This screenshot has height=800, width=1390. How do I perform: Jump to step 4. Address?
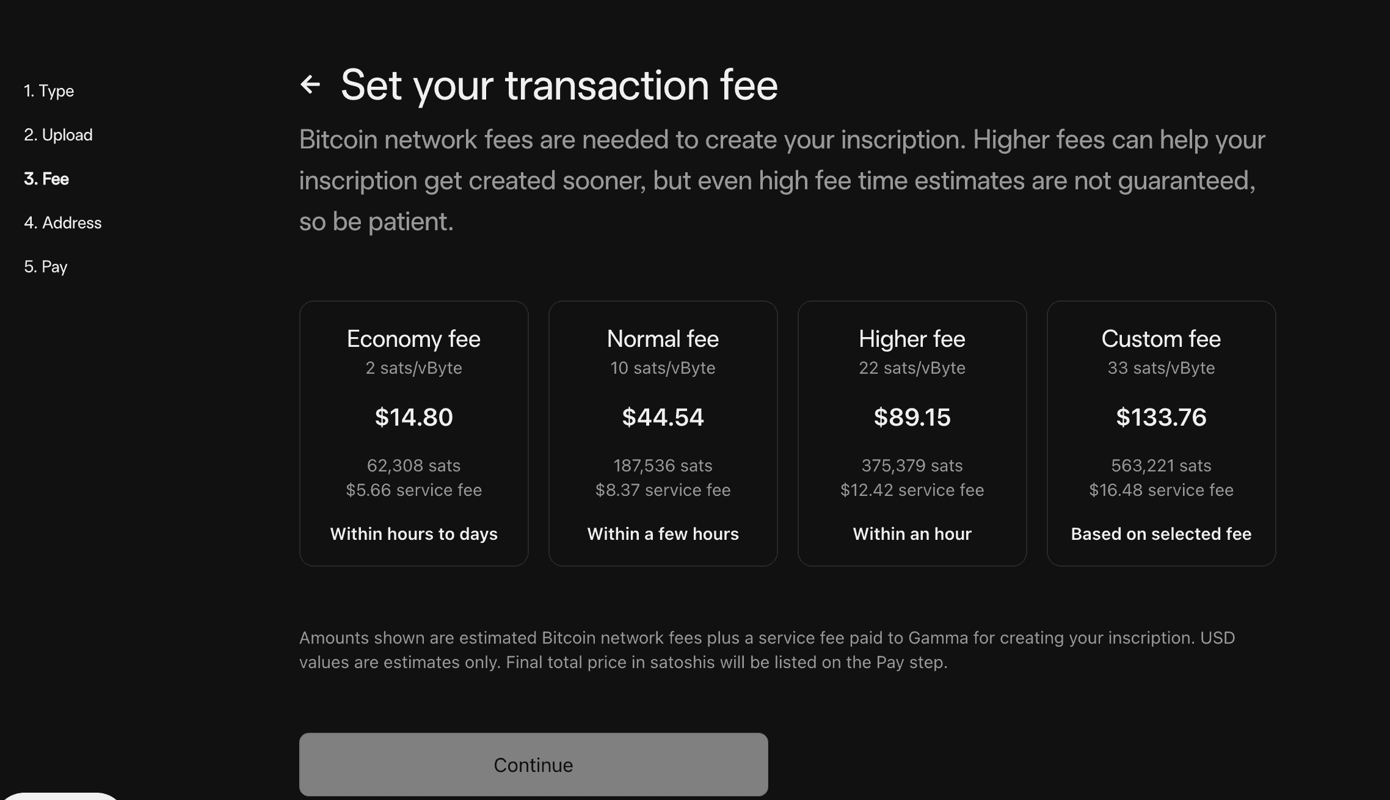63,223
